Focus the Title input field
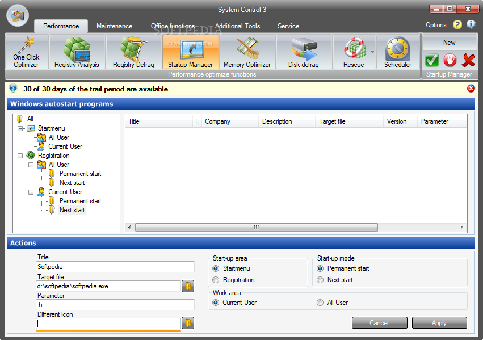The height and width of the screenshot is (340, 483). pos(115,267)
